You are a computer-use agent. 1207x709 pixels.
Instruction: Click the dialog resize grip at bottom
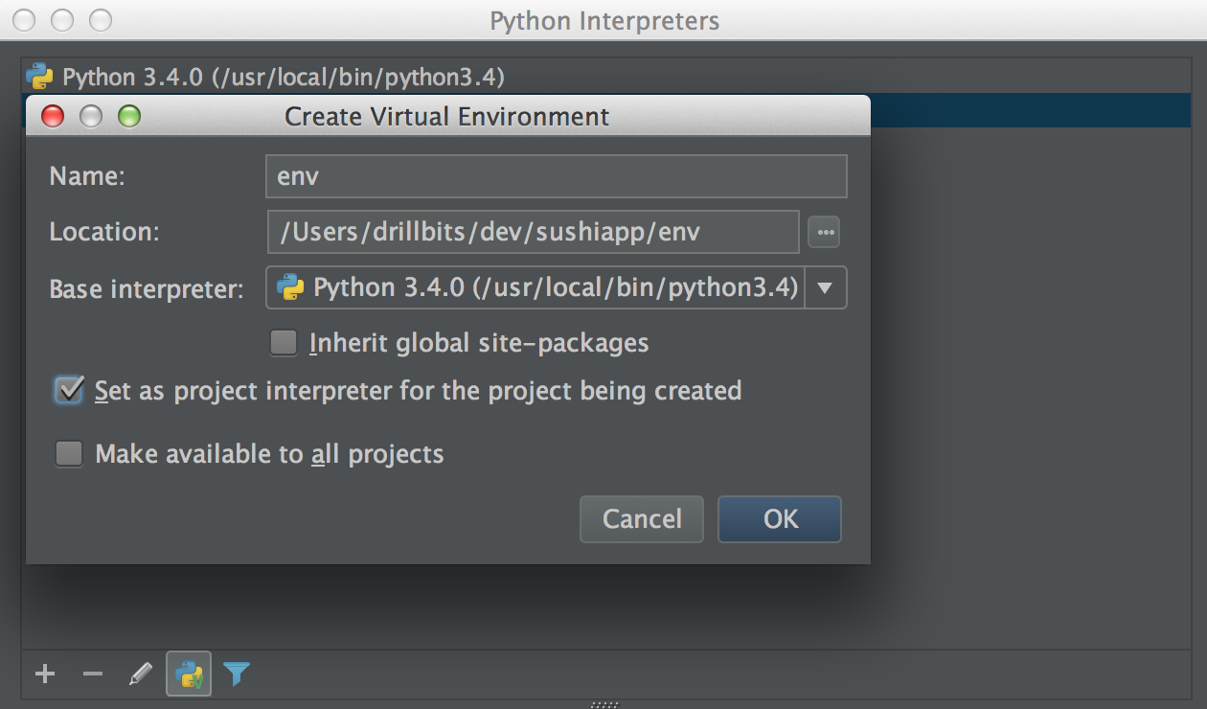pyautogui.click(x=603, y=703)
